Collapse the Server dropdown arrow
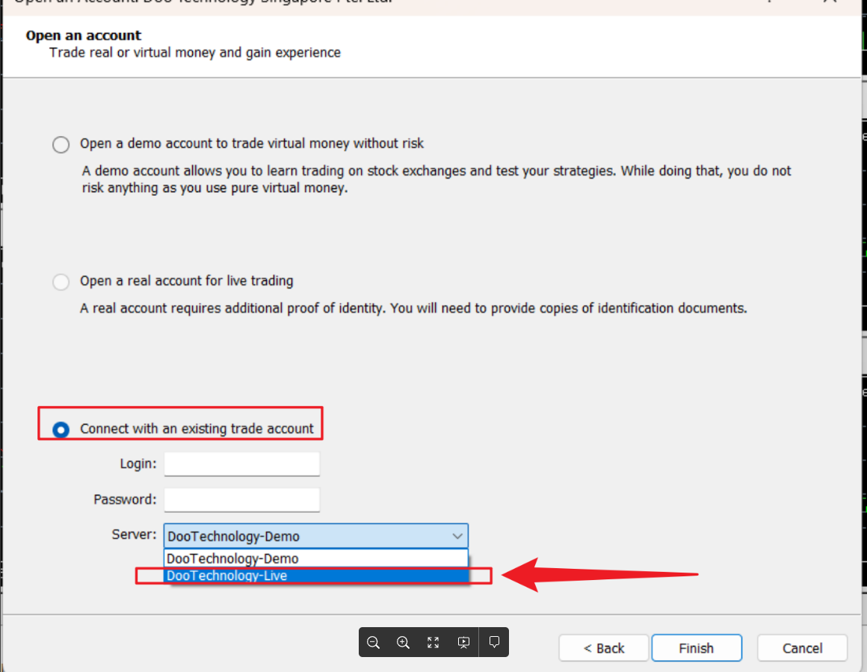The image size is (867, 672). click(x=457, y=536)
